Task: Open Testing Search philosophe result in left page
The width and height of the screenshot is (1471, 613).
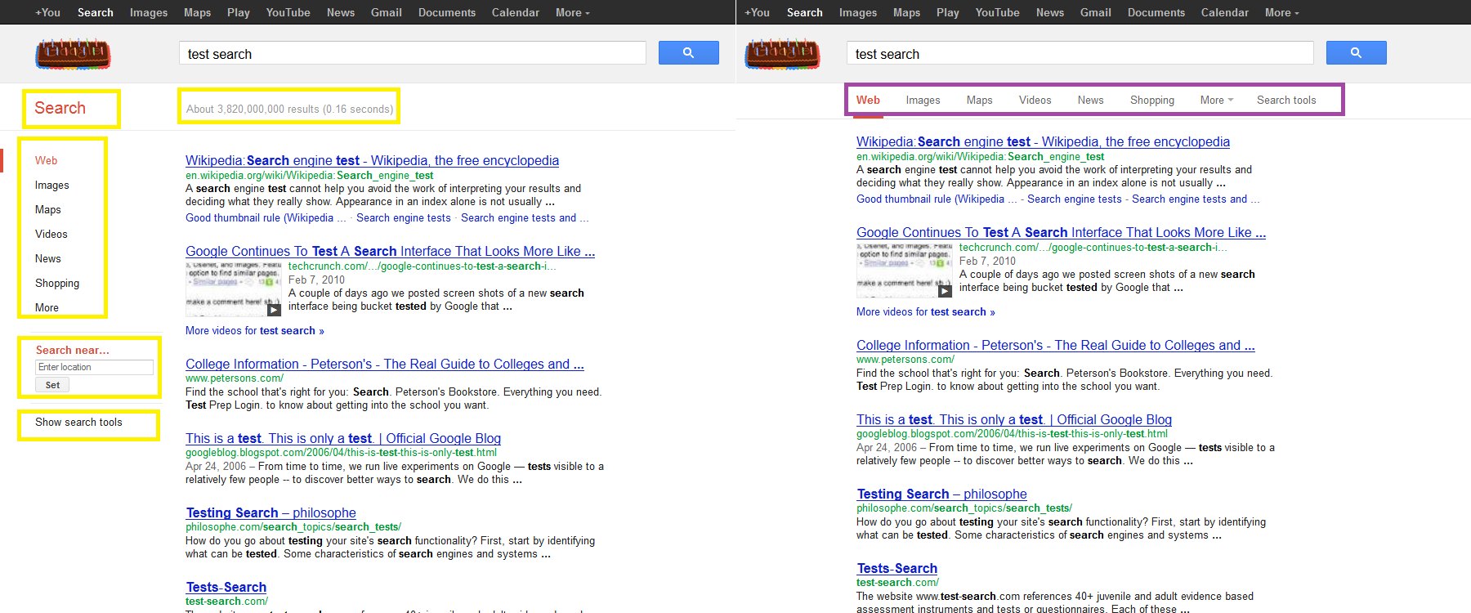Action: [x=271, y=512]
